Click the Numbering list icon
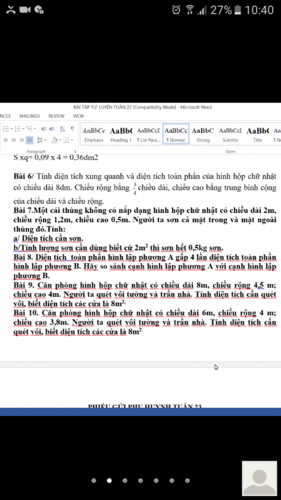Viewport: 281px width, 500px height. coord(18,129)
